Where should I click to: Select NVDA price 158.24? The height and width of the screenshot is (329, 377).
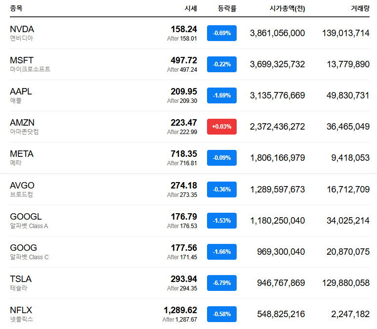[184, 29]
